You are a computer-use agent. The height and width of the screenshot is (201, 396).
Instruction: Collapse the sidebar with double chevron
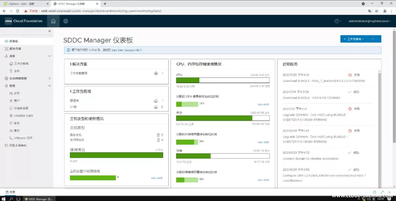click(x=50, y=31)
